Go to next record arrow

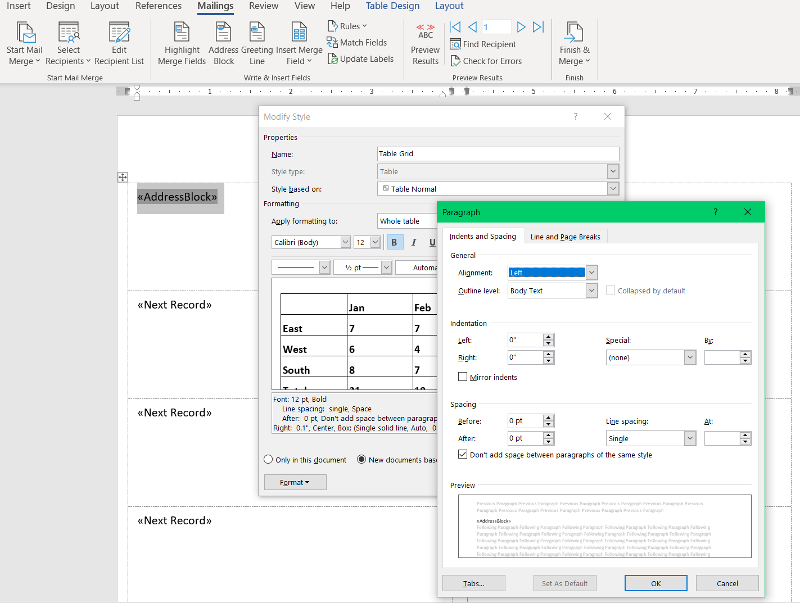521,27
